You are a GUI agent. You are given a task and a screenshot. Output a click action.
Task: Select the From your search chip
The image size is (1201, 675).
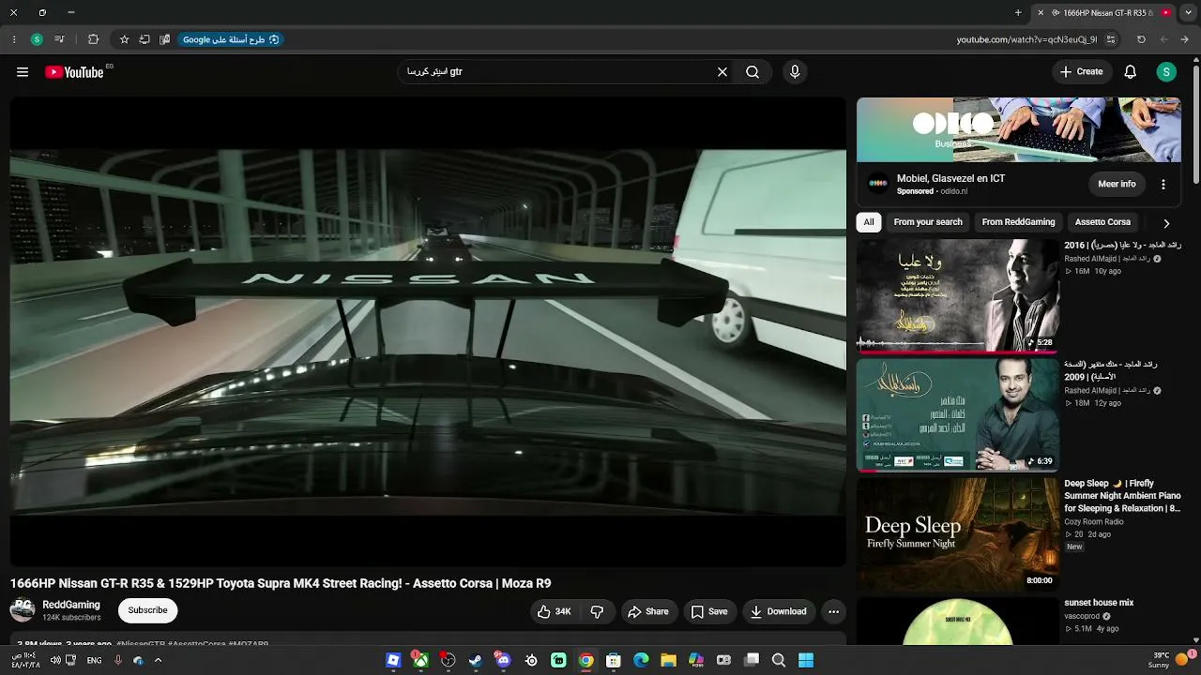point(928,222)
